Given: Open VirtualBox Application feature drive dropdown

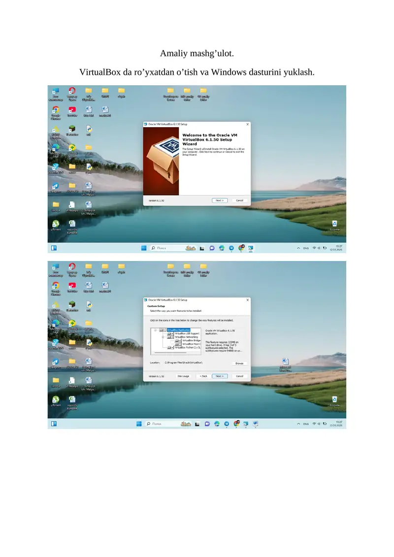Looking at the screenshot, I should coord(163,330).
